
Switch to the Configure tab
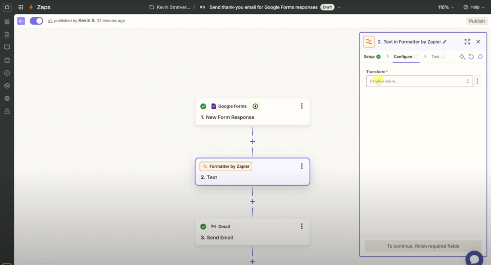click(406, 57)
